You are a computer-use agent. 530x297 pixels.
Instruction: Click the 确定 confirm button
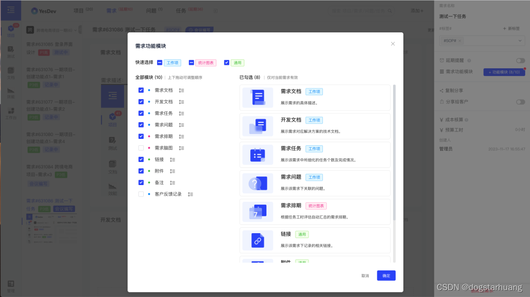pyautogui.click(x=386, y=275)
